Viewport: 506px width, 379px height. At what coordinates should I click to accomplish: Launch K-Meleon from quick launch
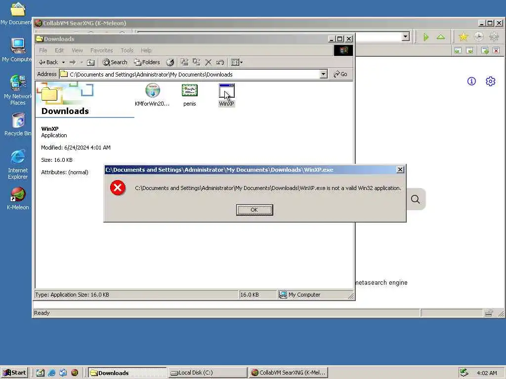click(75, 373)
